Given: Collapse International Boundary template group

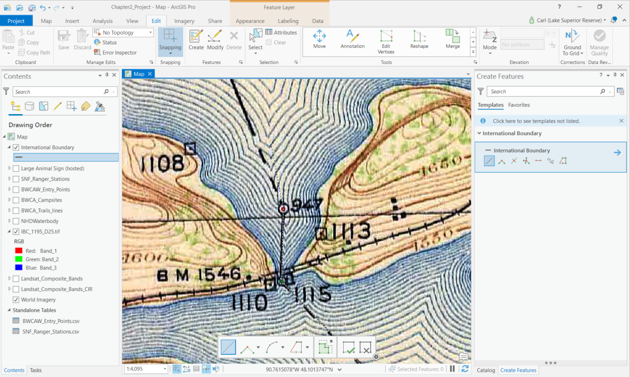Looking at the screenshot, I should [x=479, y=133].
